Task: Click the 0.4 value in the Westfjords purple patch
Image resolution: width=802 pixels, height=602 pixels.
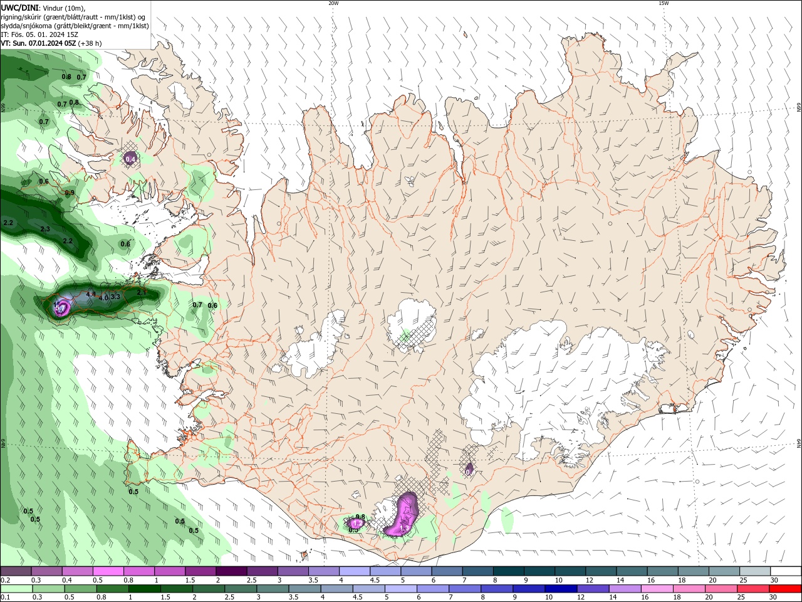Action: (130, 159)
